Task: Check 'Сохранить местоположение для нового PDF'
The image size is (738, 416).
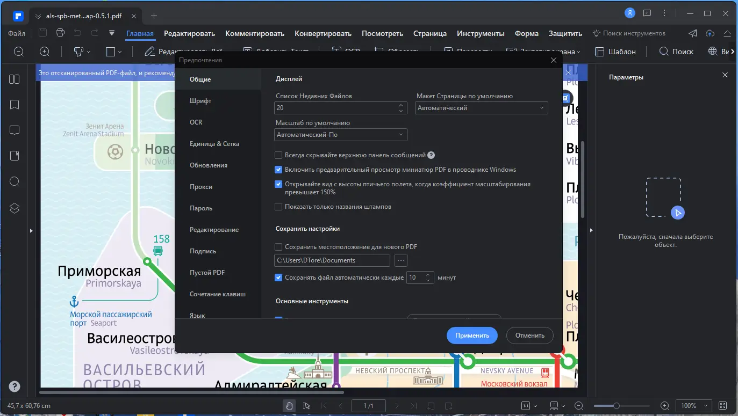Action: pos(278,247)
